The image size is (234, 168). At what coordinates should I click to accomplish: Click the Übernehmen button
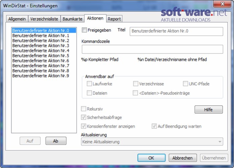point(214,158)
